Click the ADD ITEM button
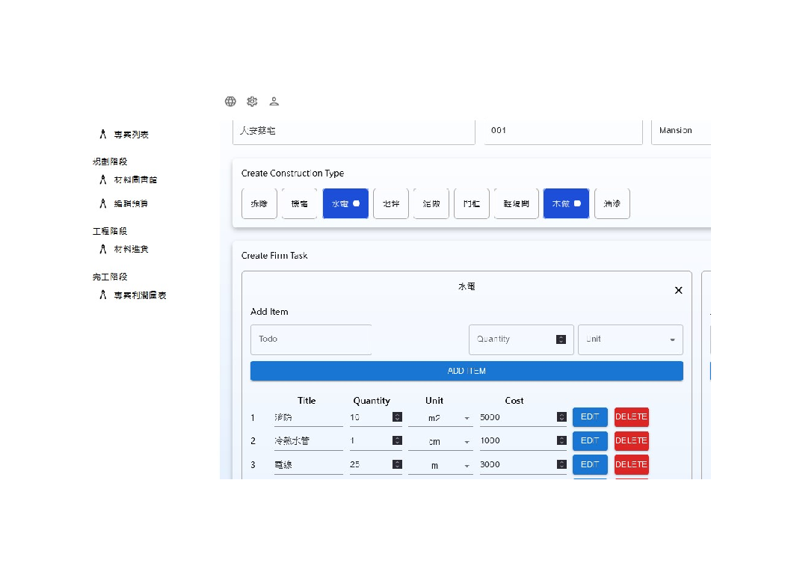This screenshot has width=785, height=563. click(x=467, y=370)
